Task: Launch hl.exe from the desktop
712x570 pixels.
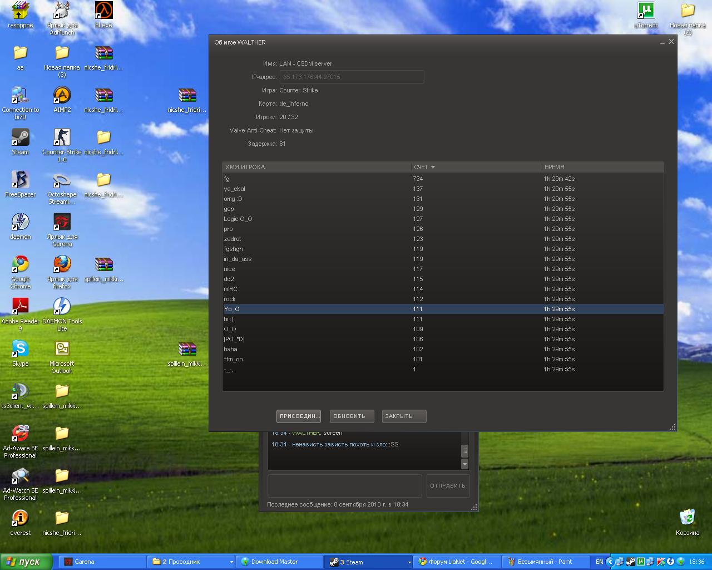Action: point(103,15)
